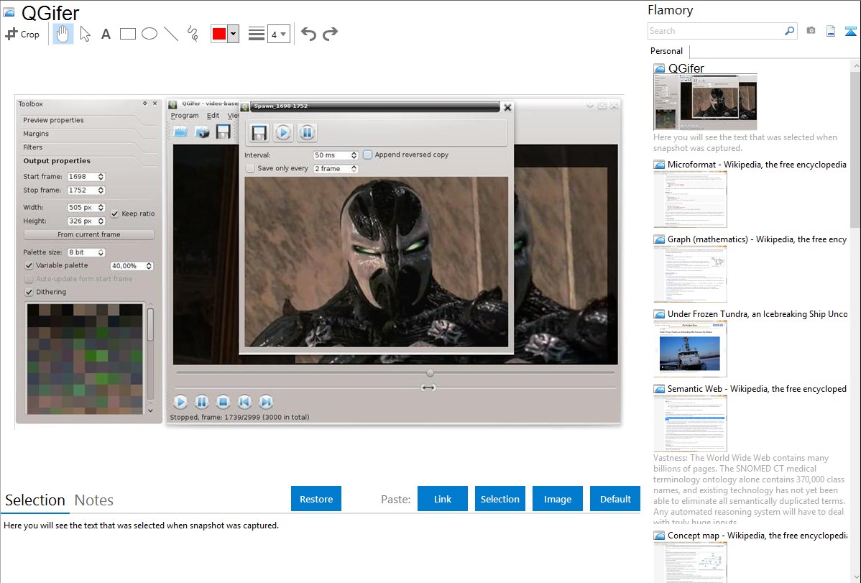Save the GIF in the Spawn preview dialog
The width and height of the screenshot is (861, 583).
(259, 132)
